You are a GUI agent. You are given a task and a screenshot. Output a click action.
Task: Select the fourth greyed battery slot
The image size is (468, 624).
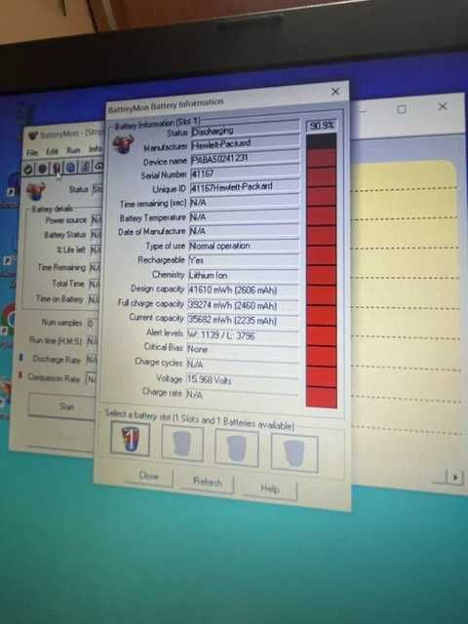point(294,453)
